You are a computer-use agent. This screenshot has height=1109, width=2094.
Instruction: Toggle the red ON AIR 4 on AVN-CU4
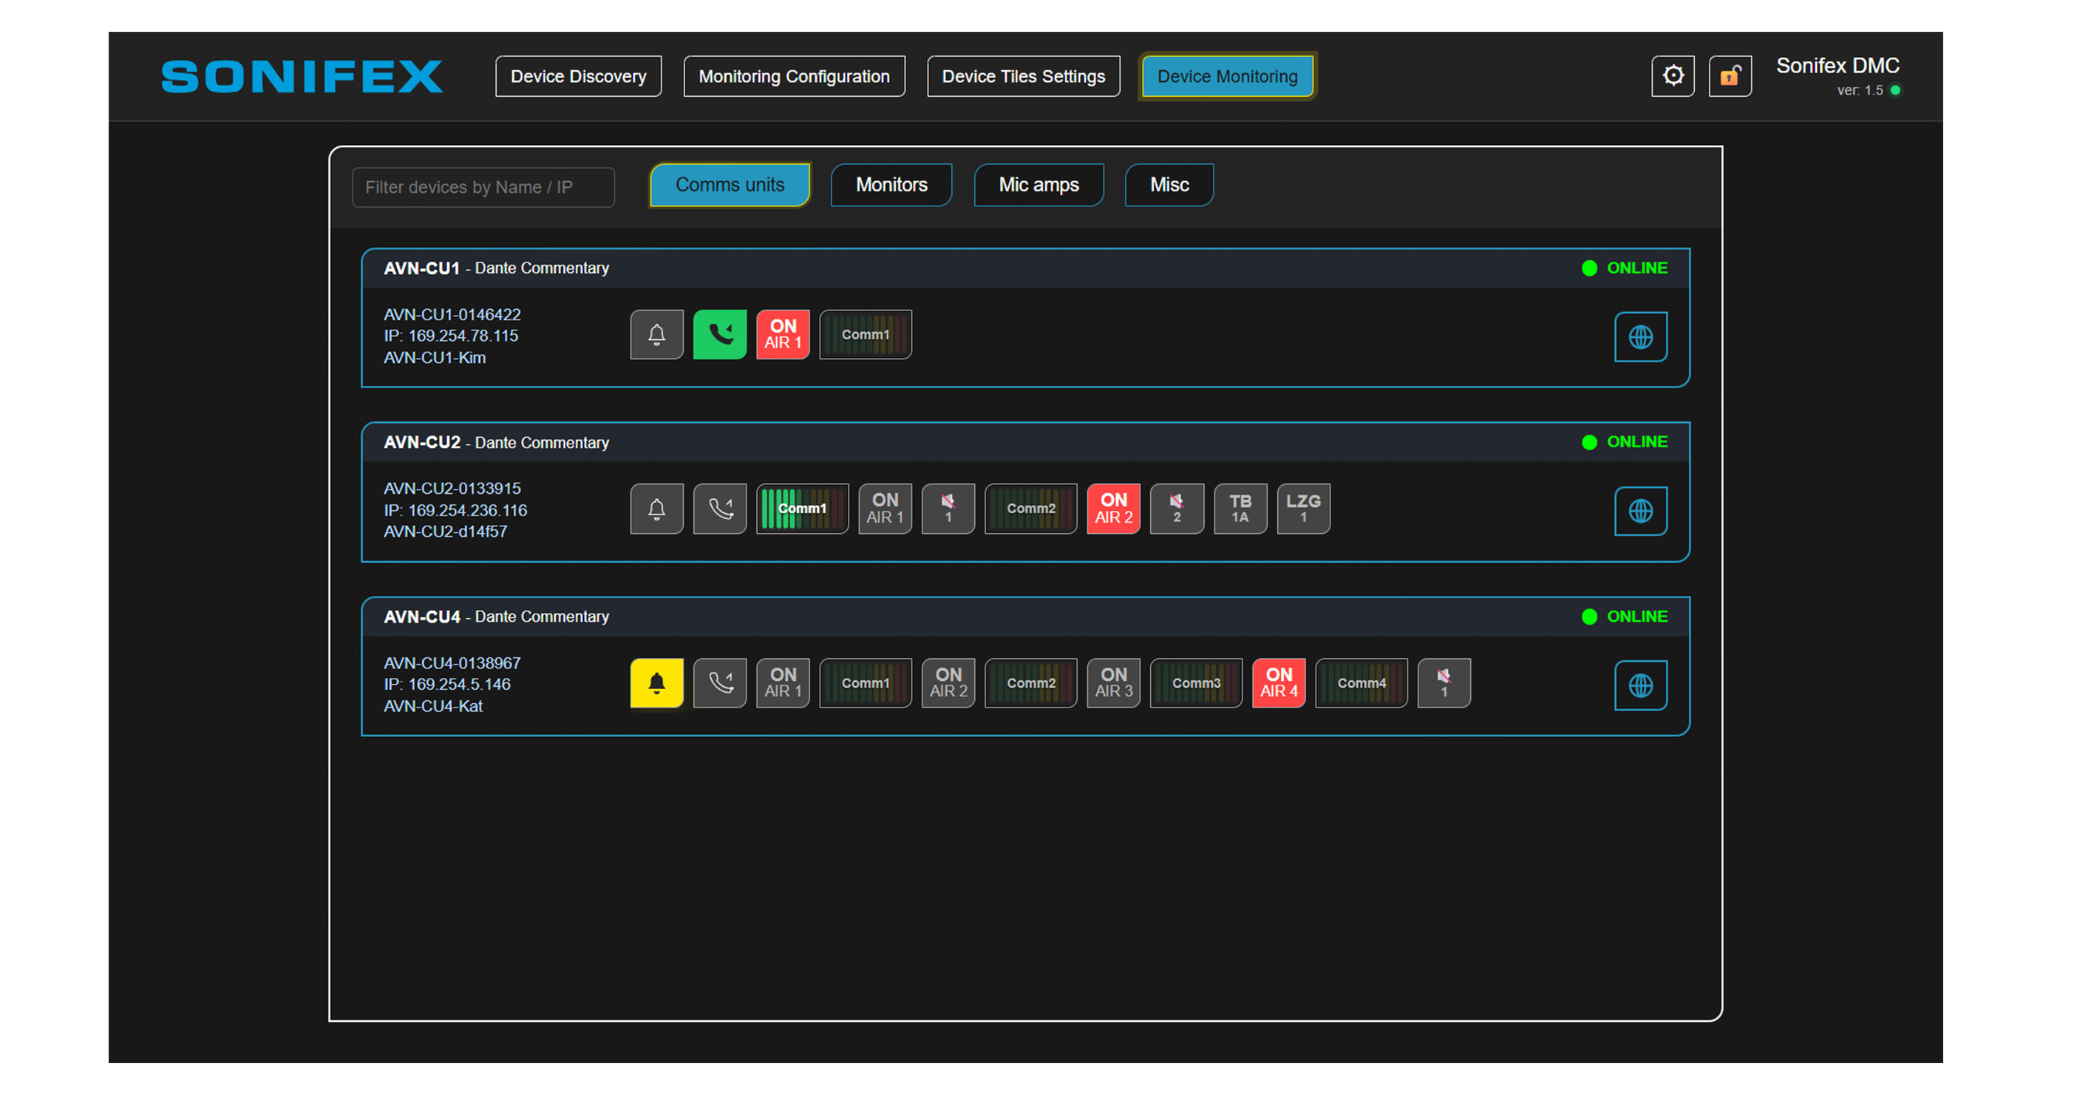(x=1279, y=683)
